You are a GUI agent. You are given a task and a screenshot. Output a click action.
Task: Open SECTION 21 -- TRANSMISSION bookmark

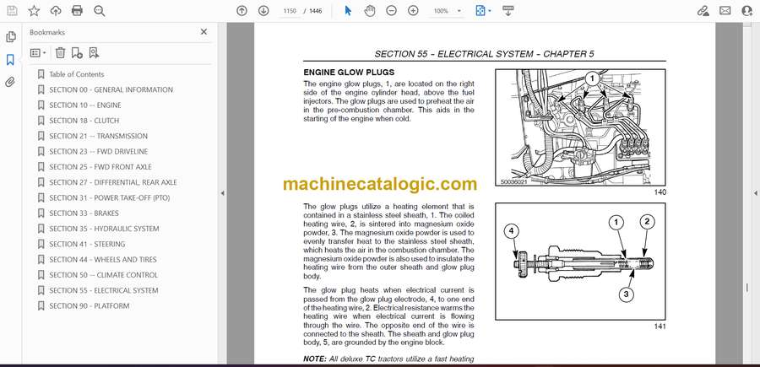click(x=99, y=136)
